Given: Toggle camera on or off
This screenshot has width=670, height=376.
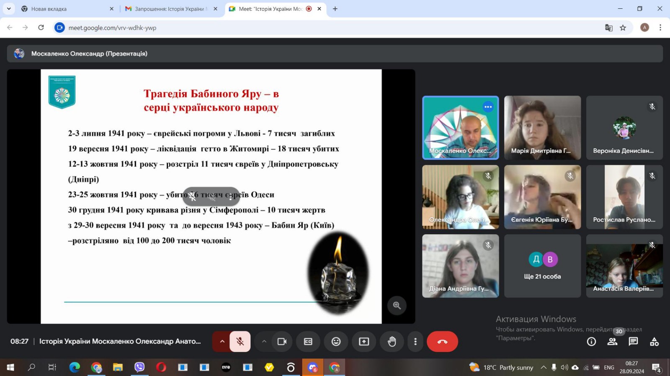Looking at the screenshot, I should pos(282,341).
